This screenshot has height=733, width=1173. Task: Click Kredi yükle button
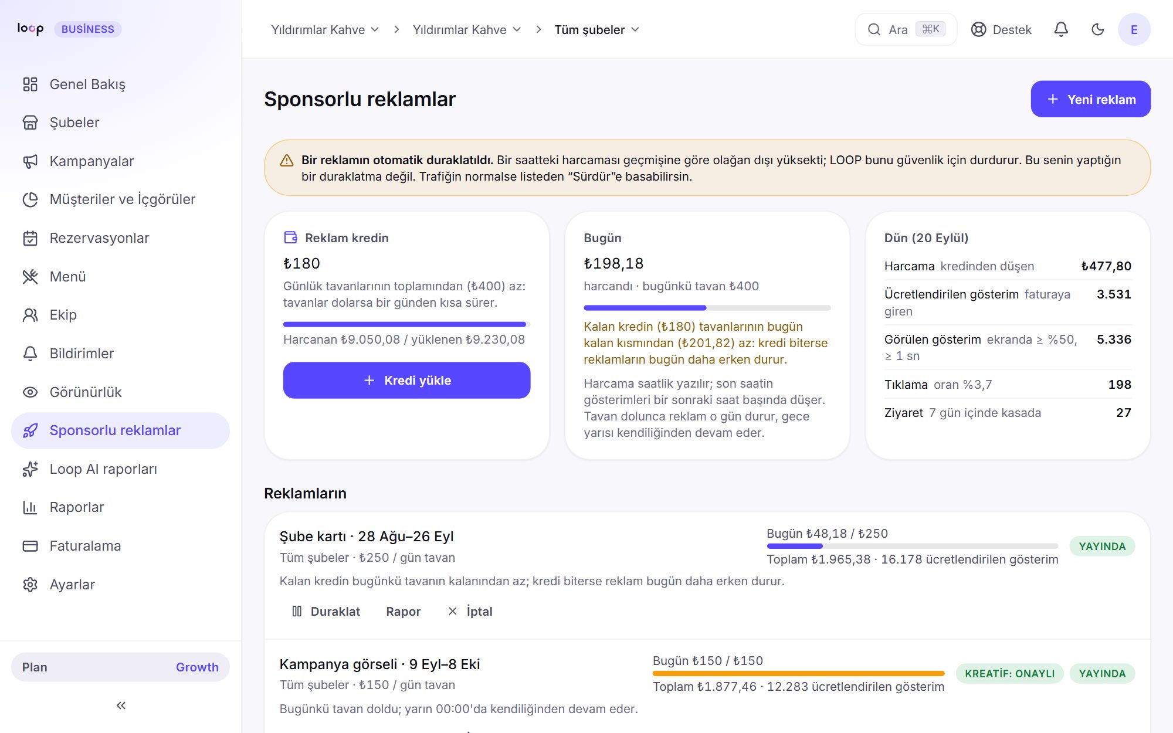point(406,380)
